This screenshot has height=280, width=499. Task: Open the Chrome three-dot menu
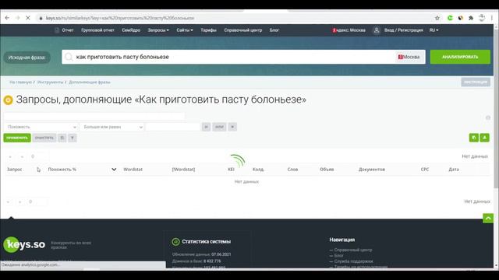coord(492,18)
